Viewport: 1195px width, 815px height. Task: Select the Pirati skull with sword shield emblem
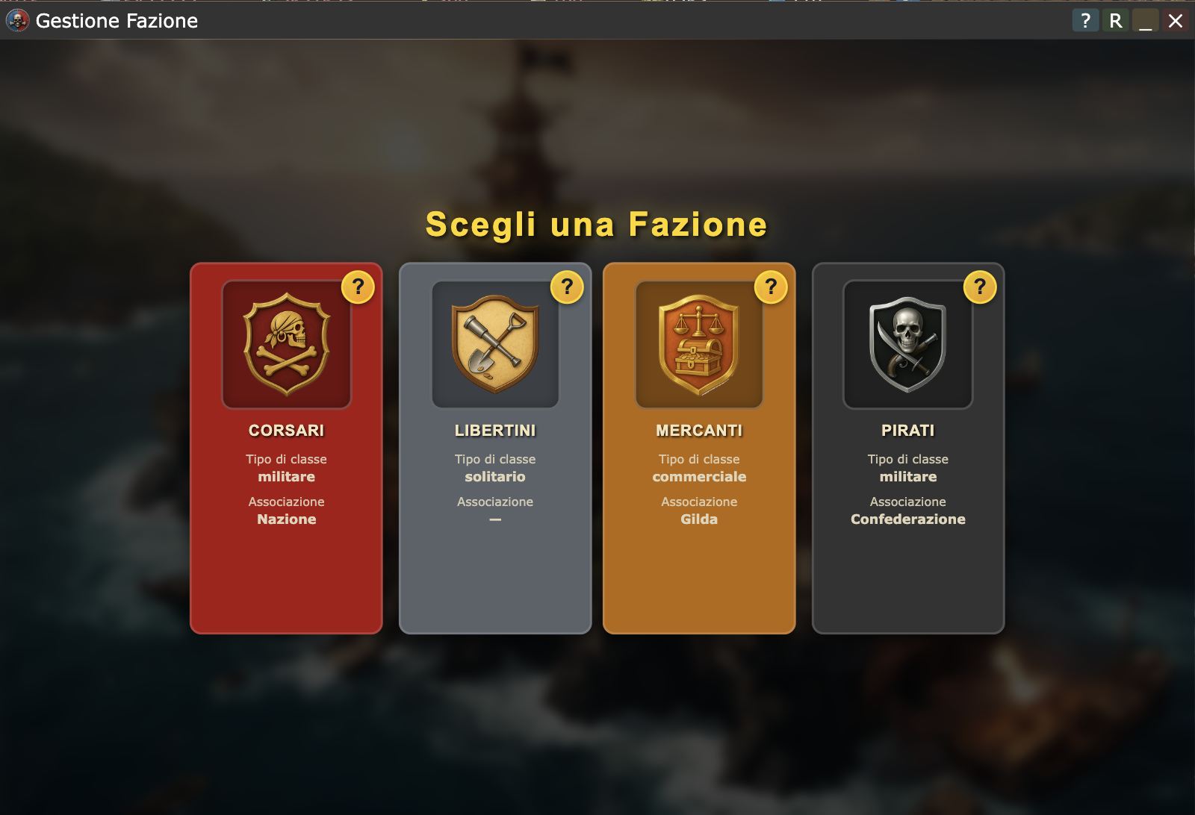[908, 344]
